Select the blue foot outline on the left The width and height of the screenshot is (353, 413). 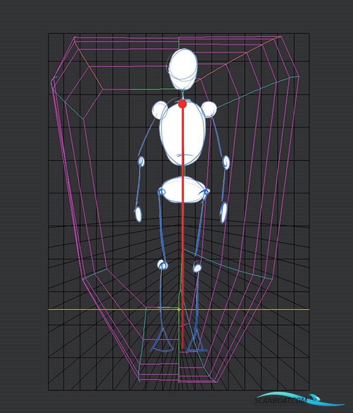click(162, 343)
